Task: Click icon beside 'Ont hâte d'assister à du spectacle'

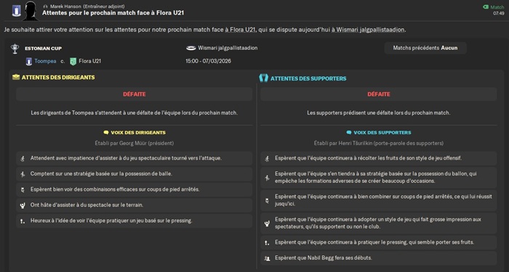Action: pos(23,205)
